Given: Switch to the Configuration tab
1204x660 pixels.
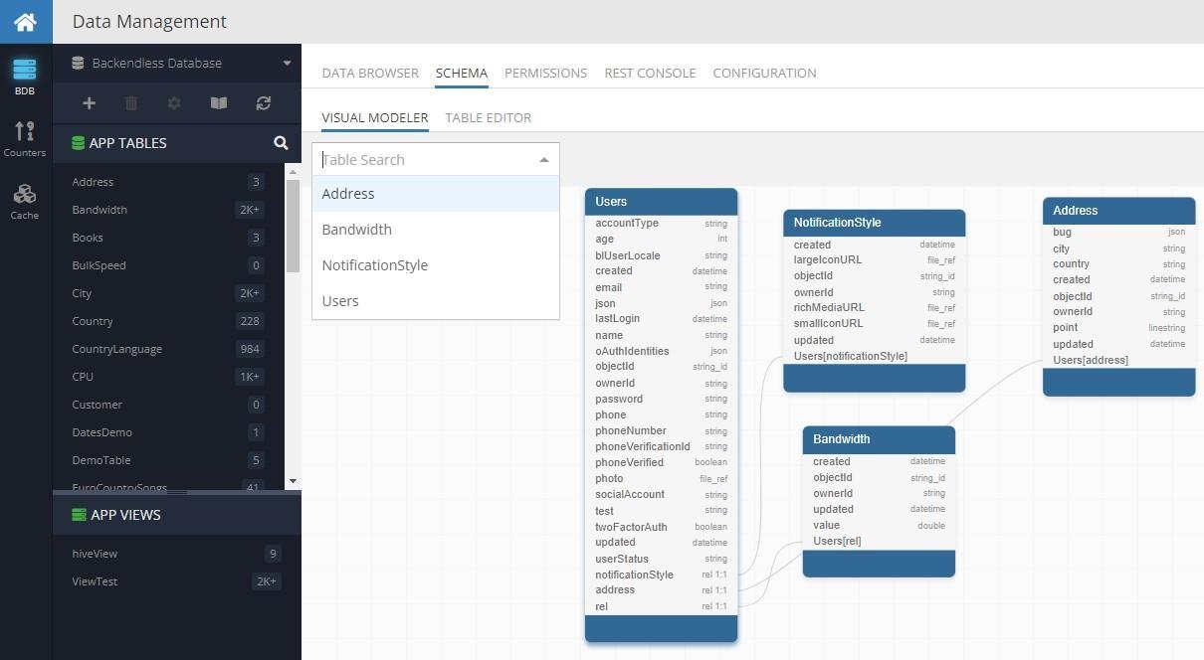Looking at the screenshot, I should pos(764,73).
